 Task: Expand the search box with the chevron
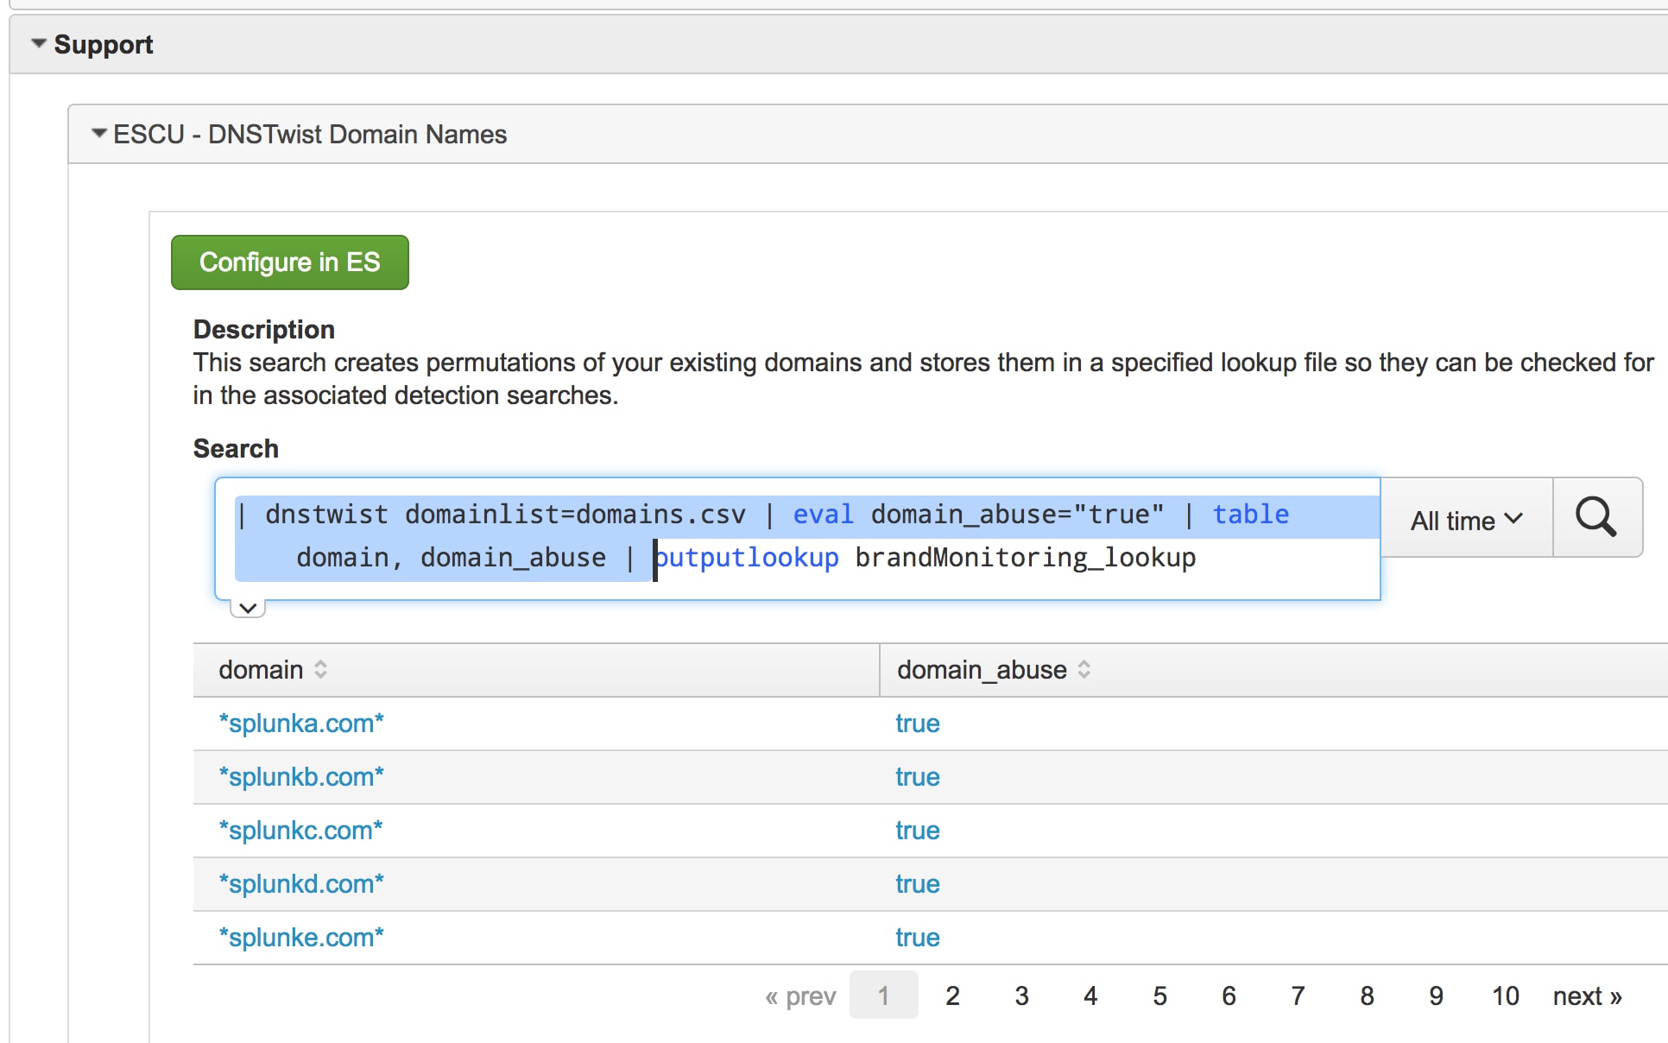pos(248,608)
